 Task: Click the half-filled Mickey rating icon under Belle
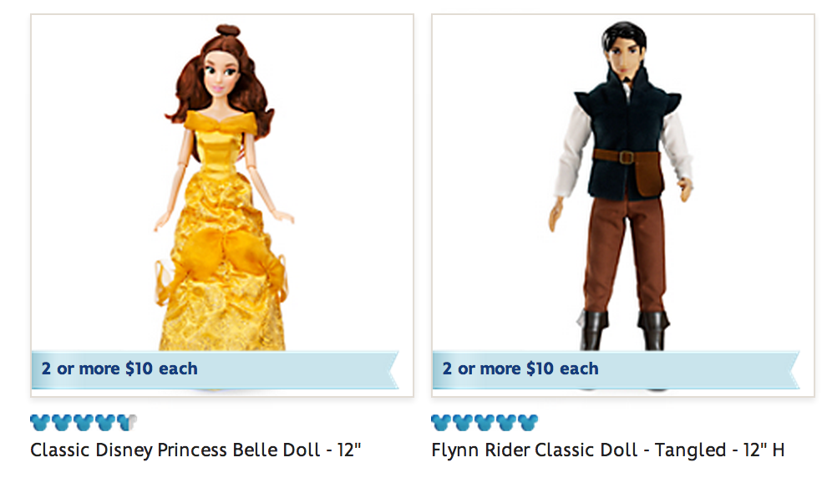coord(126,420)
